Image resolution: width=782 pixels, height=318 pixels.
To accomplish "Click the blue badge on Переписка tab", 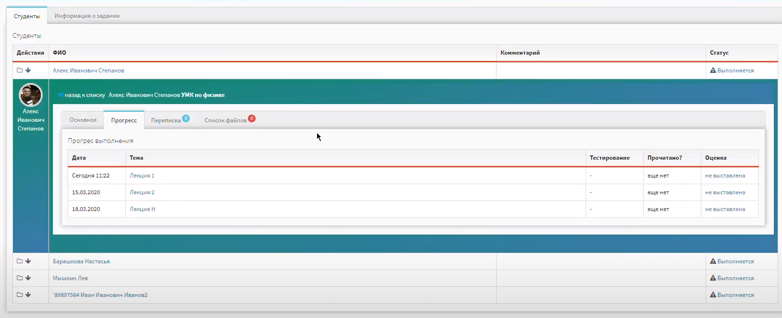I will click(x=186, y=118).
